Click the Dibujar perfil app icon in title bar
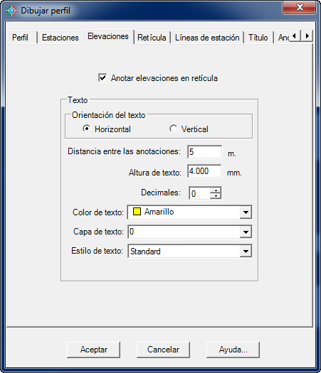Viewport: 321px width, 373px height. coord(11,11)
